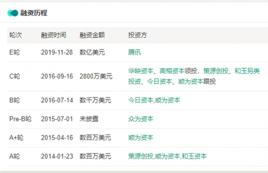Screen dimensions: 268x173
Task: Select the B轮 round cell
Action: coord(14,100)
